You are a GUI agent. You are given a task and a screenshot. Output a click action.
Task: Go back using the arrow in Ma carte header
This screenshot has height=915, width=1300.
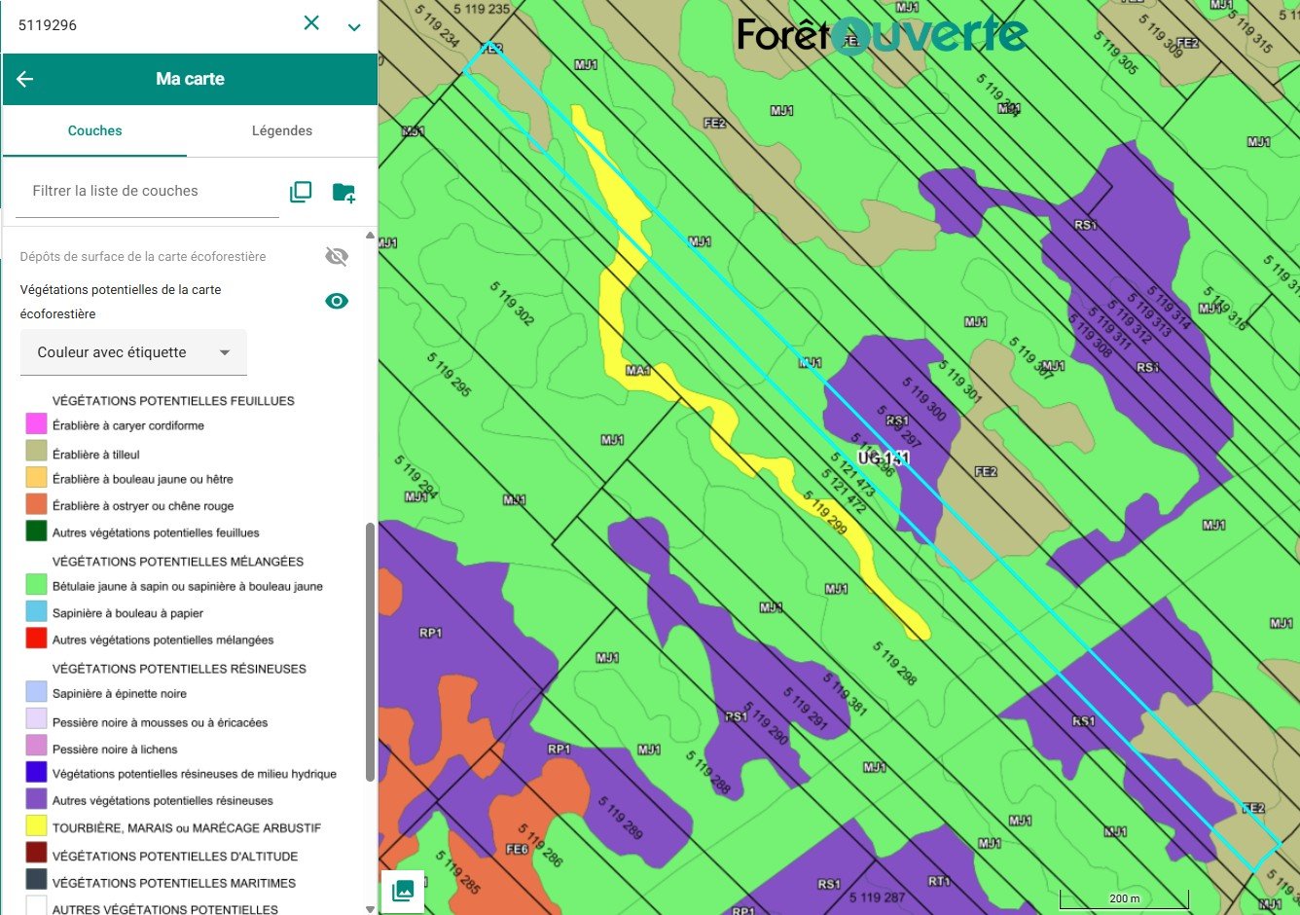(25, 80)
